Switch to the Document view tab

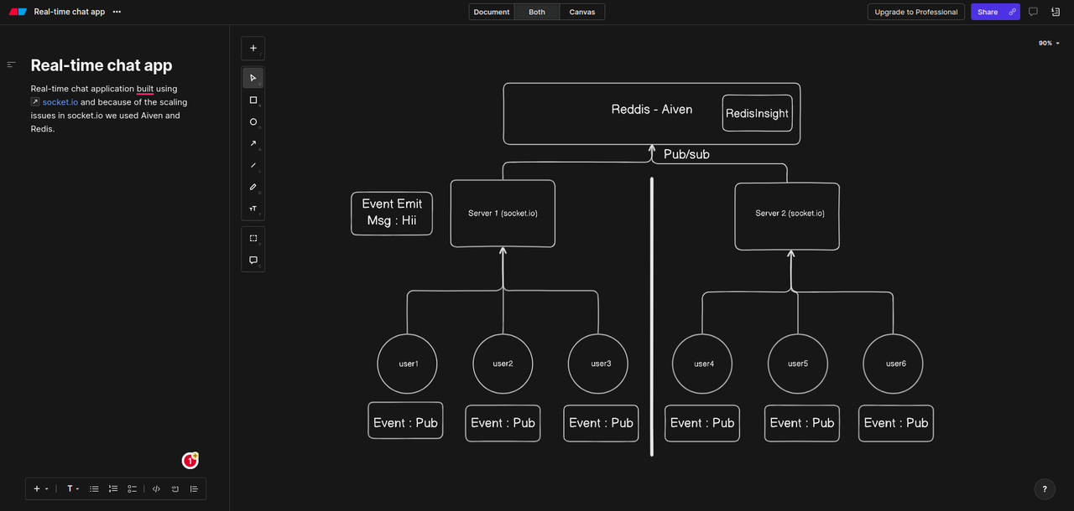click(x=492, y=12)
